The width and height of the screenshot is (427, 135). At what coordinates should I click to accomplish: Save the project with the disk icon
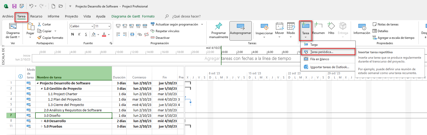[x=14, y=6]
